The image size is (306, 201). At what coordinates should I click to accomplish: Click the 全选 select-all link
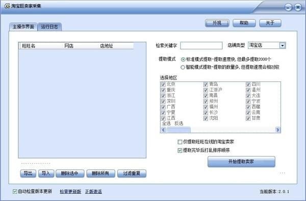(166, 123)
